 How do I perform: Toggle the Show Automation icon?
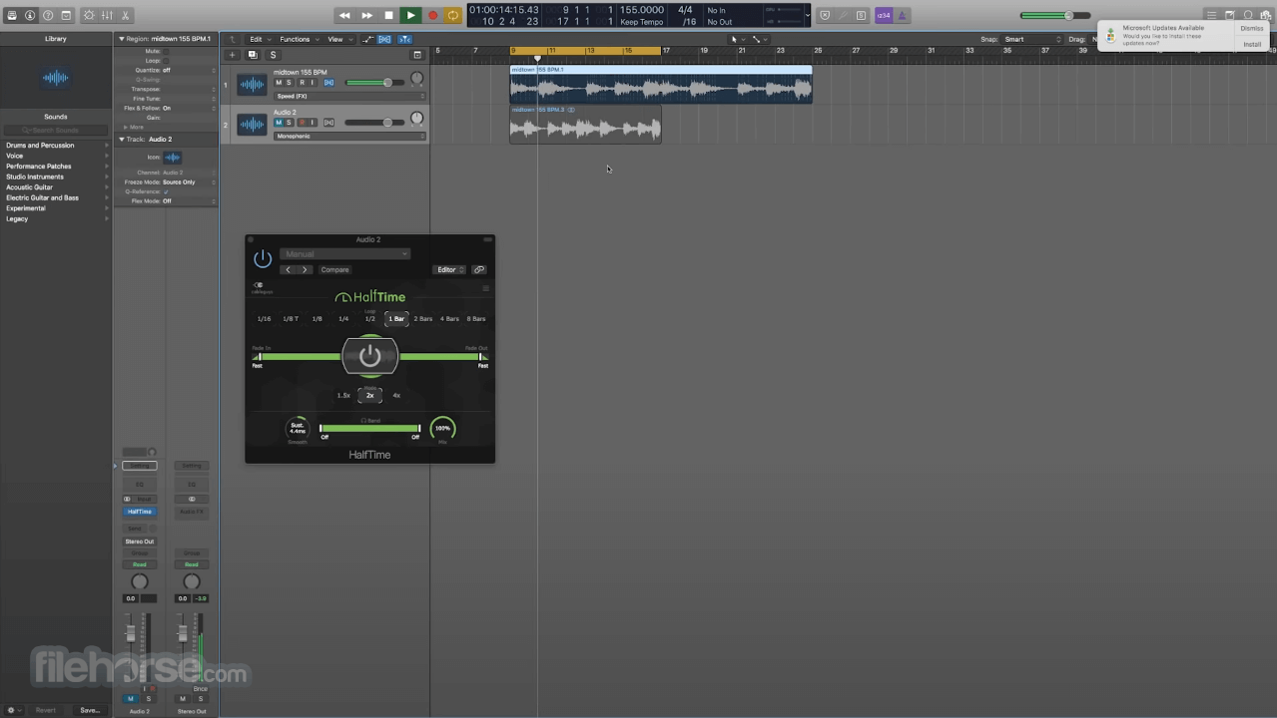(367, 39)
